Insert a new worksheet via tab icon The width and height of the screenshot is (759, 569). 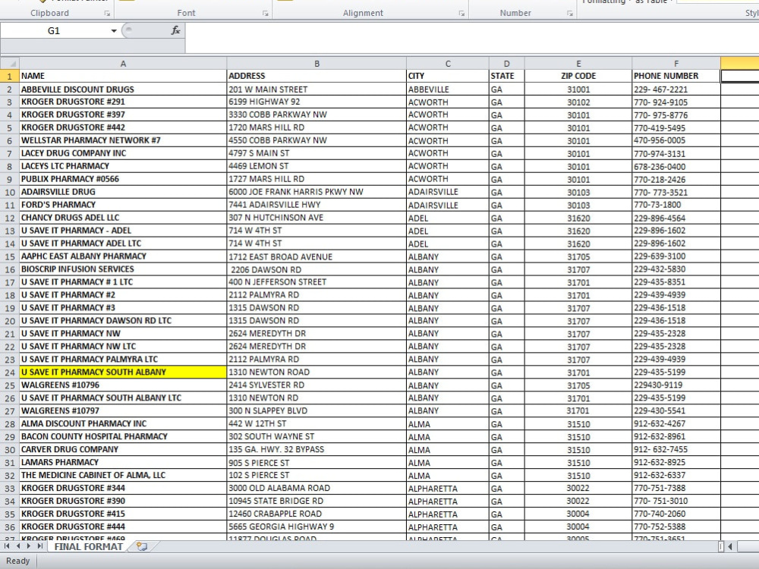pyautogui.click(x=141, y=546)
